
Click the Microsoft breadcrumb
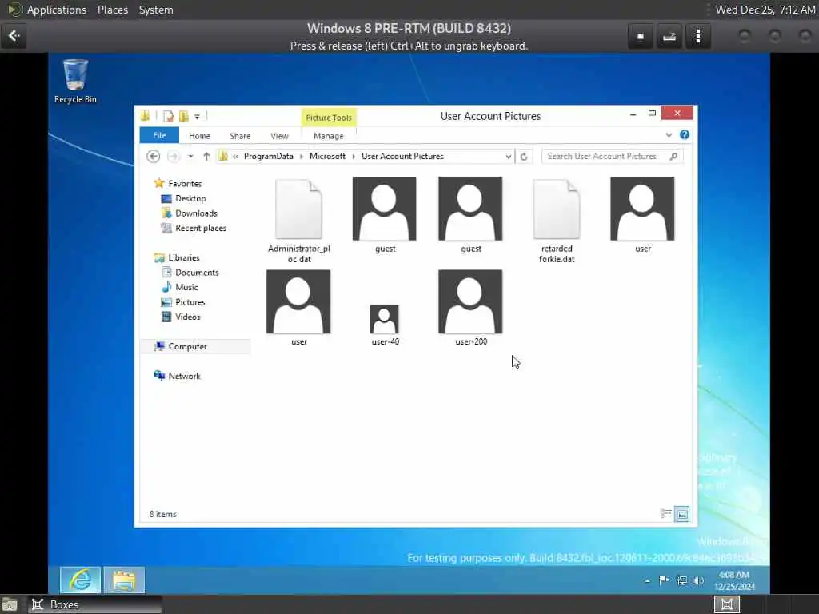pyautogui.click(x=327, y=156)
